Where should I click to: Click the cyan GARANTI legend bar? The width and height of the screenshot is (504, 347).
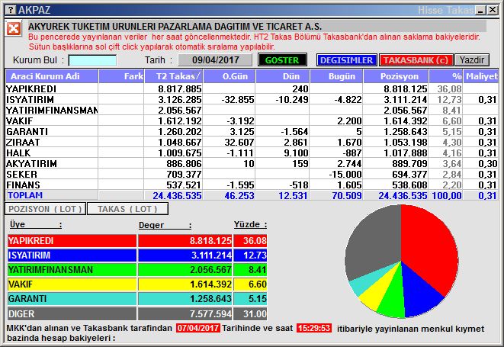pyautogui.click(x=72, y=299)
